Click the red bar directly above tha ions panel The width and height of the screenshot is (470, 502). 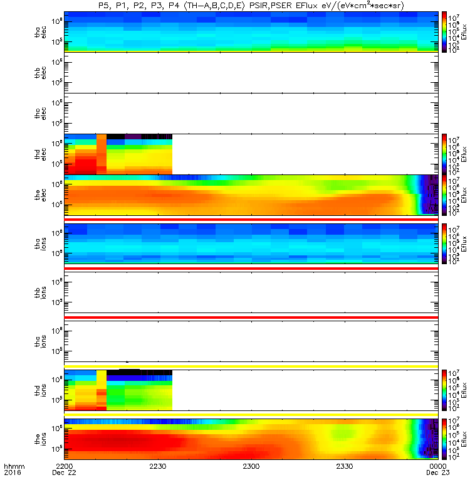pos(251,220)
